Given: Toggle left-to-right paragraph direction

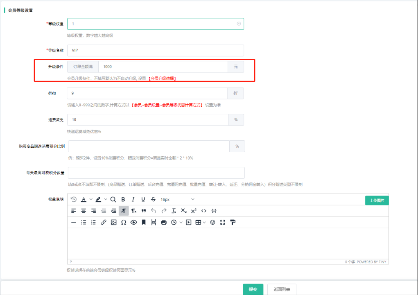Looking at the screenshot, I should coord(124,211).
